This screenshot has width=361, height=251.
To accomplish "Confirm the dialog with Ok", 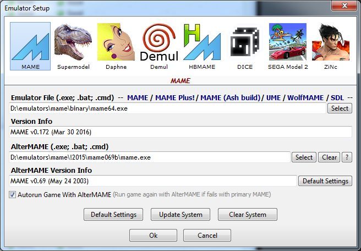I will pyautogui.click(x=153, y=235).
